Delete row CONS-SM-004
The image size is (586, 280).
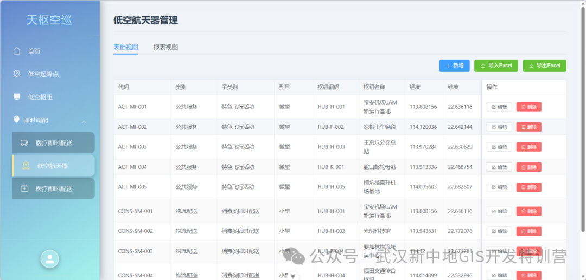[529, 275]
